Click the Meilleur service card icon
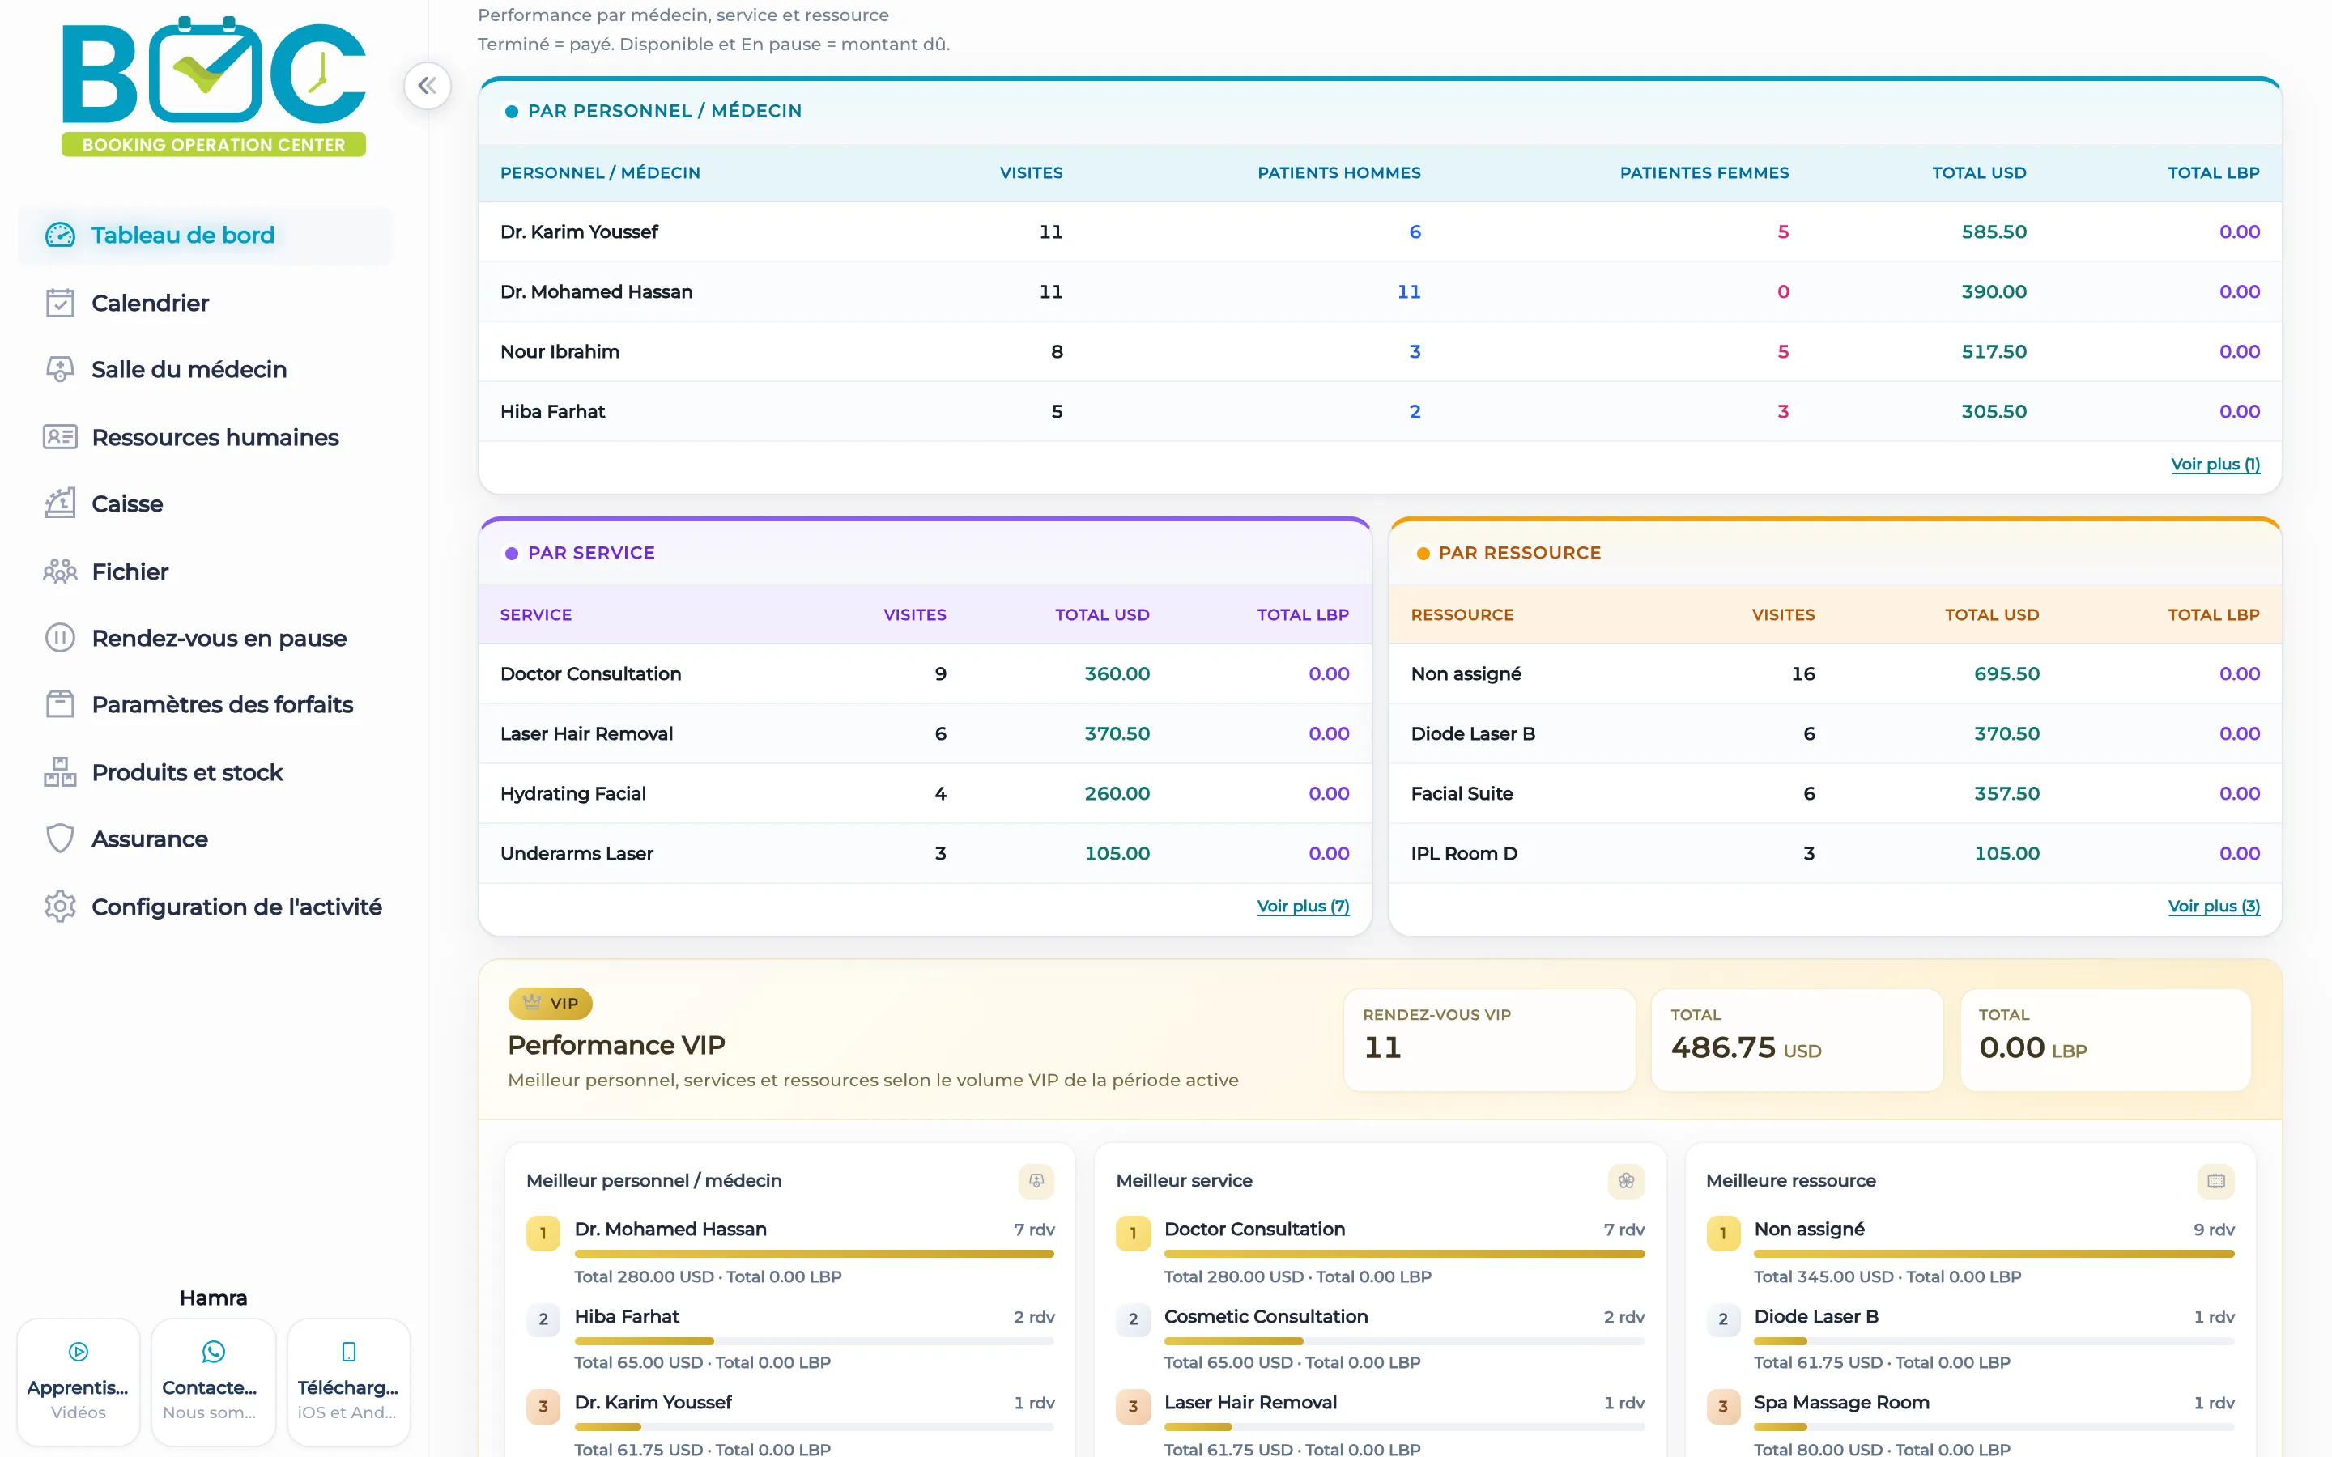The height and width of the screenshot is (1457, 2332). click(x=1626, y=1180)
